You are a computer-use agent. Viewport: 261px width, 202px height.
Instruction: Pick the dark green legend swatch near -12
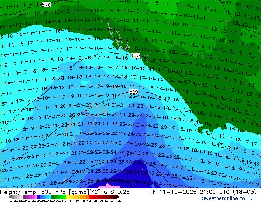(53, 197)
